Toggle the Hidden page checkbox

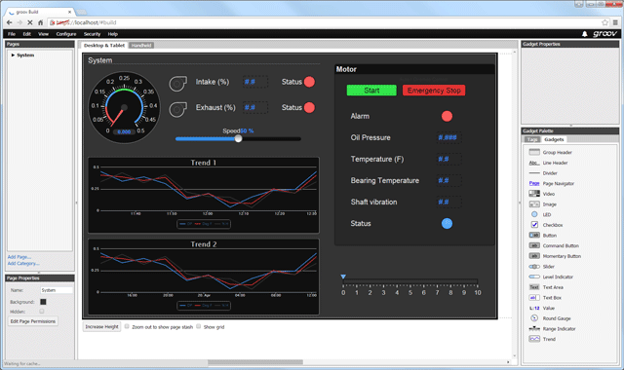tap(42, 312)
